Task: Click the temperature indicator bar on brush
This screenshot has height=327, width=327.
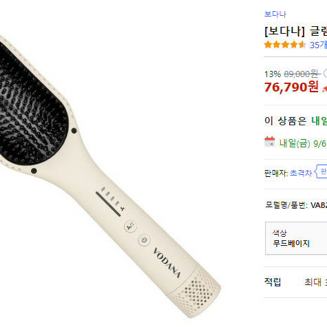Action: 108,204
